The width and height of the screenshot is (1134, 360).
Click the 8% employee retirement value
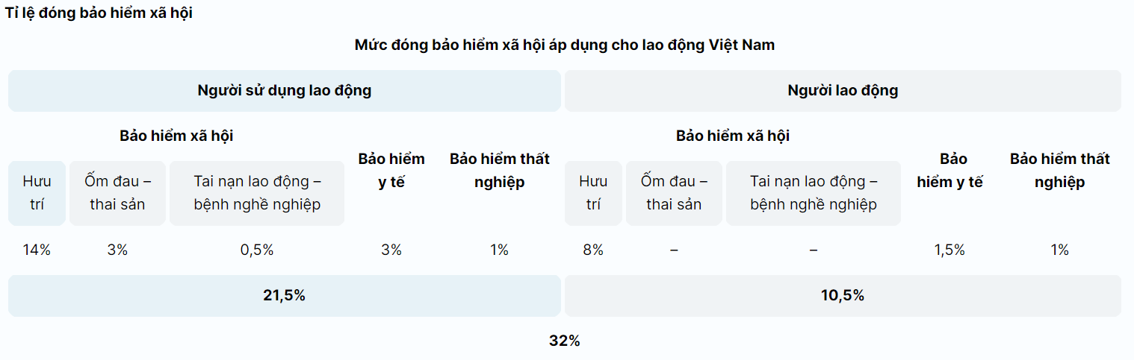593,250
